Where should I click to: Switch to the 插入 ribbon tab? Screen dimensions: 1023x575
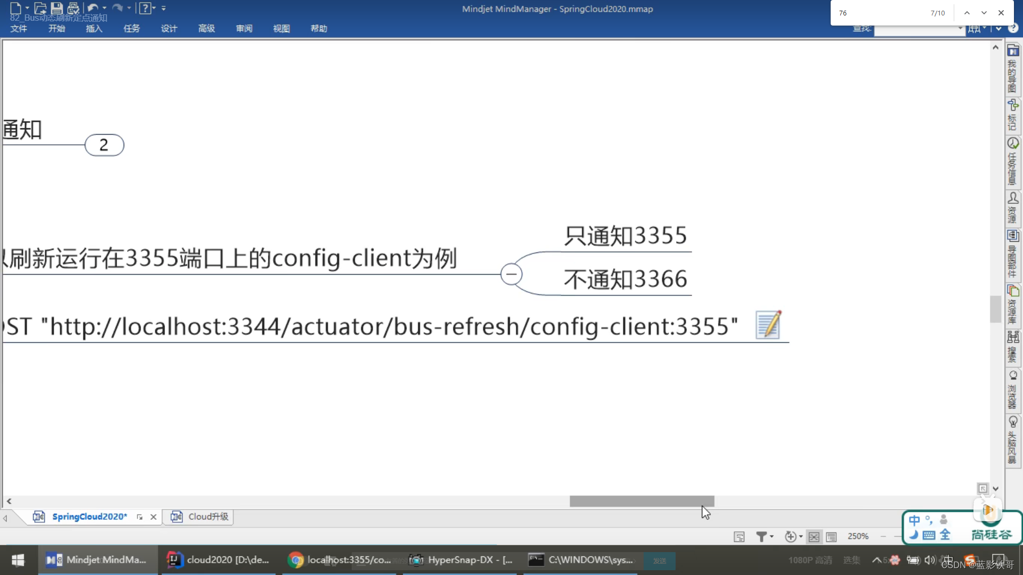[x=94, y=28]
